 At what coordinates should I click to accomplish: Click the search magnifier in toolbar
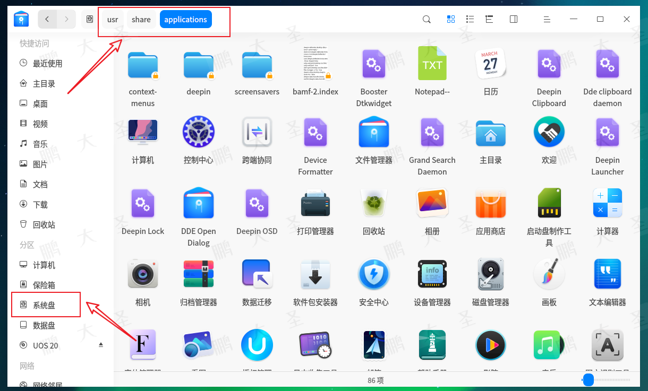pyautogui.click(x=427, y=19)
